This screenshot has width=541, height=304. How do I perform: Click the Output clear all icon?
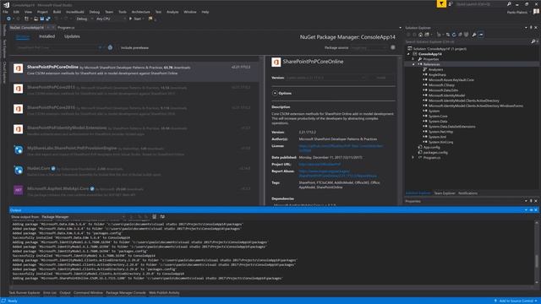pos(154,217)
